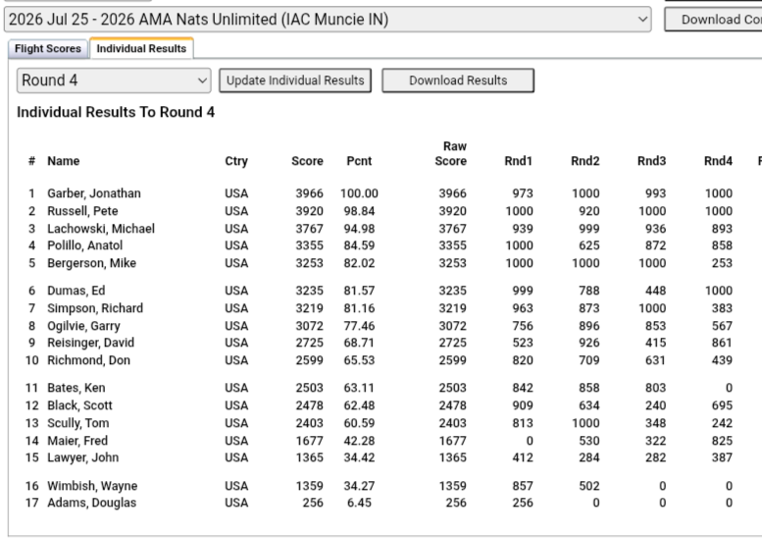The image size is (762, 538).
Task: Click Richmond's Pcnt value 65.53
Action: click(x=359, y=360)
